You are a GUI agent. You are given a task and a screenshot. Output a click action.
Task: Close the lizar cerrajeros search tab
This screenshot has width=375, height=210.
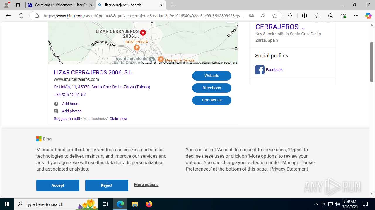161,5
